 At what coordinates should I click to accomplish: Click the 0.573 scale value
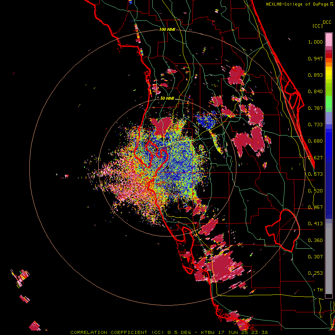(x=315, y=174)
